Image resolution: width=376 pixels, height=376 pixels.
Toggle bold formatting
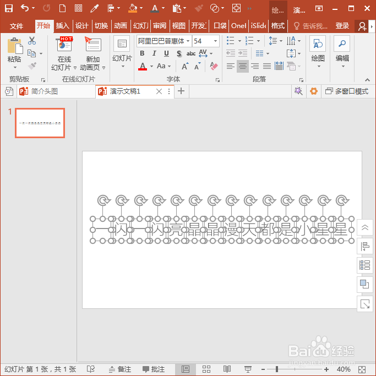coord(142,53)
